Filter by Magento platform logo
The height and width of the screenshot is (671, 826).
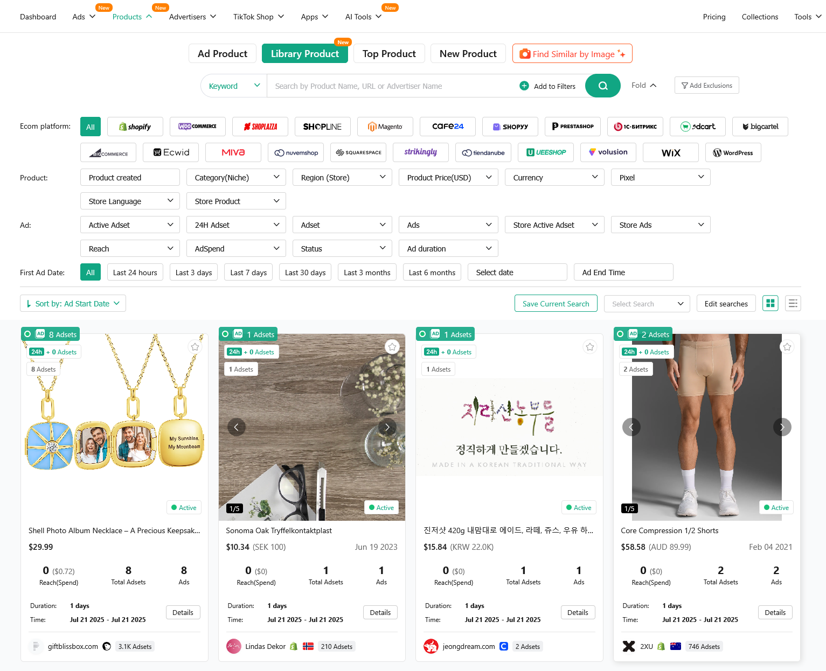coord(385,127)
